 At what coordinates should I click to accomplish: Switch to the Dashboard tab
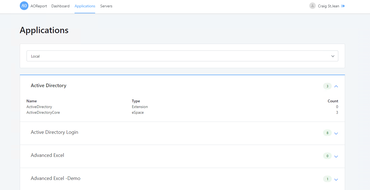60,6
